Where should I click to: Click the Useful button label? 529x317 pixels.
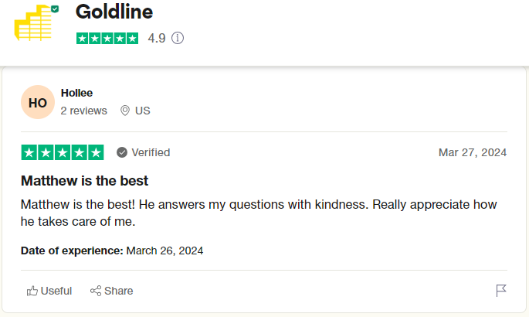[56, 291]
